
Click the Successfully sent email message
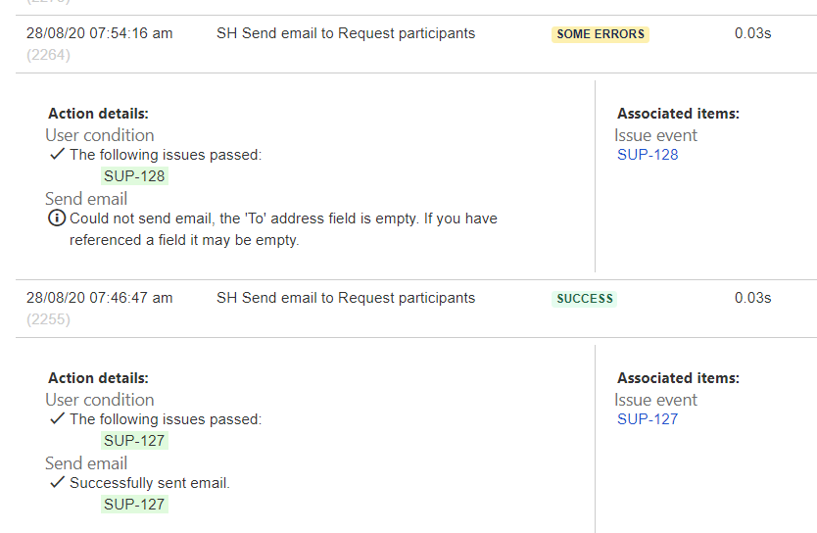click(x=150, y=483)
